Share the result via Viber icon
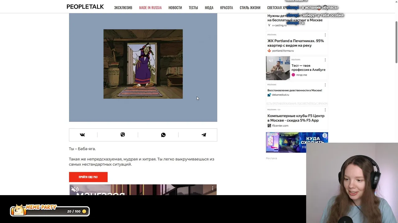Viewport: 398px width, 223px height. [x=123, y=135]
